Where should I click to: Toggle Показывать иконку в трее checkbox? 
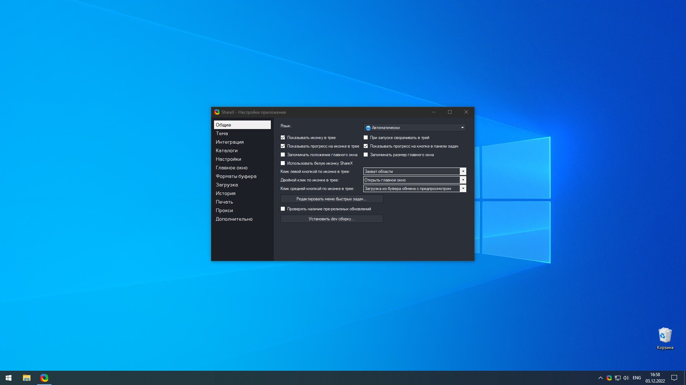[283, 138]
